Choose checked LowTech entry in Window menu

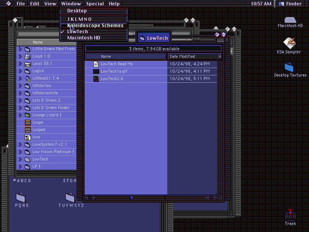point(94,32)
